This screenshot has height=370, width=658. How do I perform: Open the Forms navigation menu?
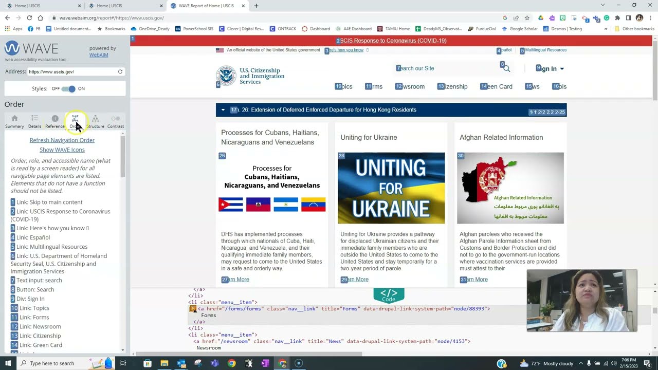coord(374,86)
